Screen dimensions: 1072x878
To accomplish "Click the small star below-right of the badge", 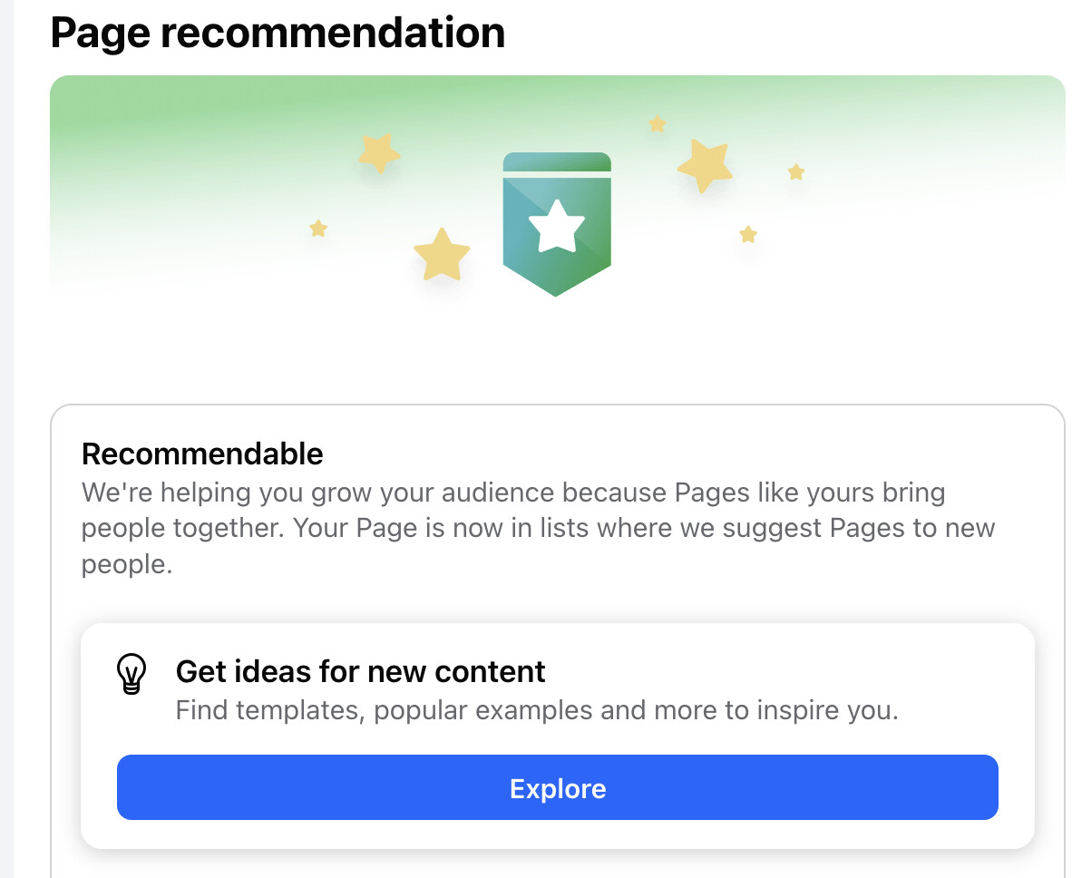I will point(748,235).
